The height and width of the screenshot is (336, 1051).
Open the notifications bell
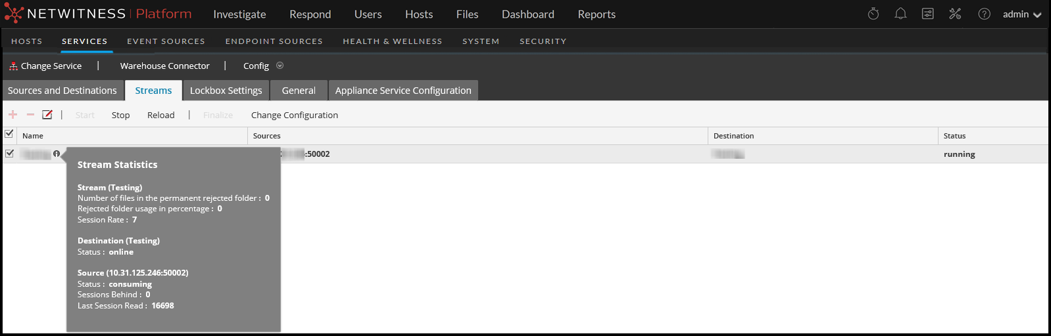[900, 14]
